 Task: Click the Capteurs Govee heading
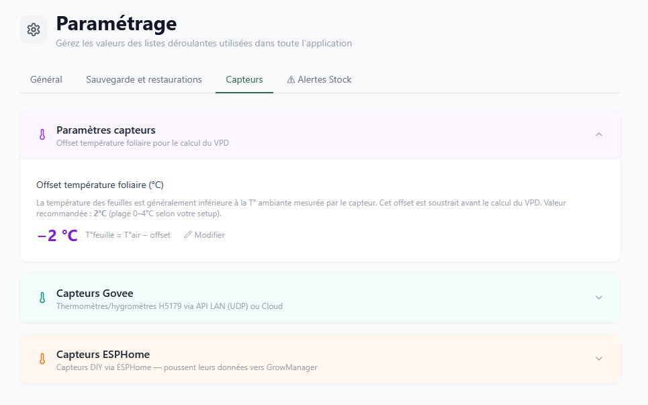[x=95, y=294]
